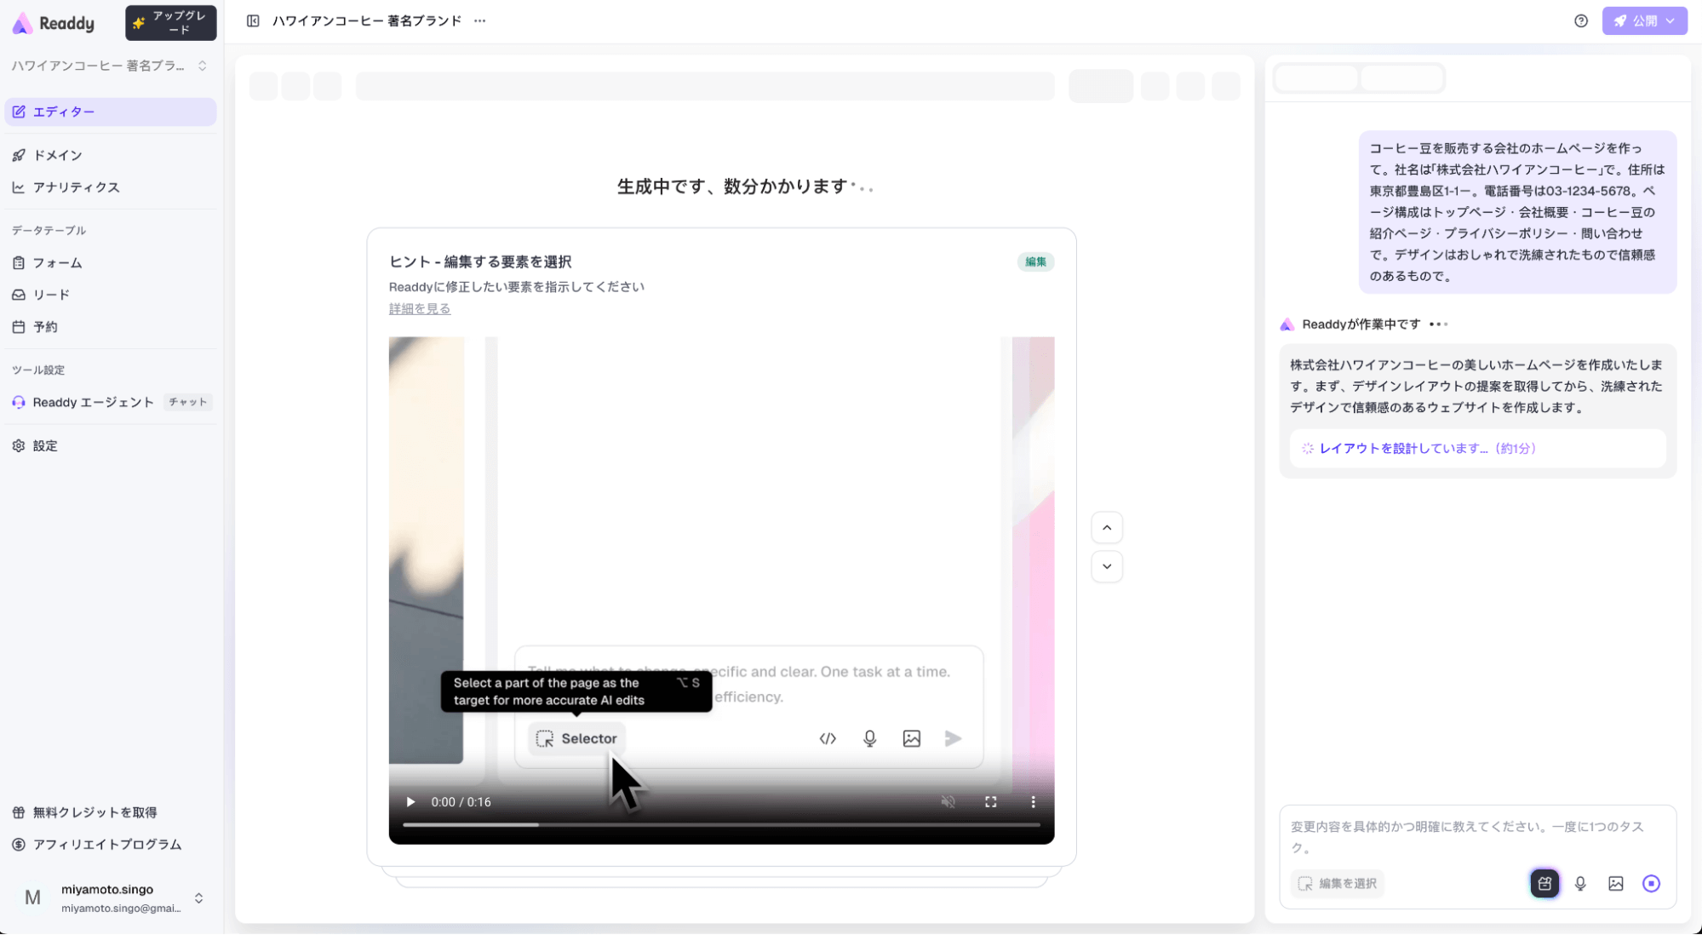Open the リード leads section
This screenshot has height=935, width=1702.
(x=52, y=294)
